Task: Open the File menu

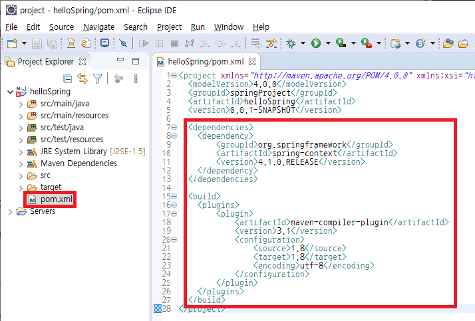Action: pyautogui.click(x=11, y=27)
